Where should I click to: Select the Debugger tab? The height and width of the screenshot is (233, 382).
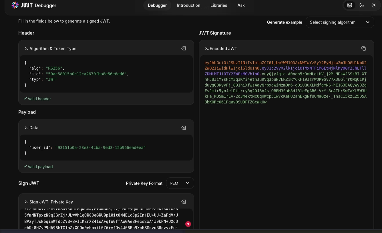coord(157,5)
